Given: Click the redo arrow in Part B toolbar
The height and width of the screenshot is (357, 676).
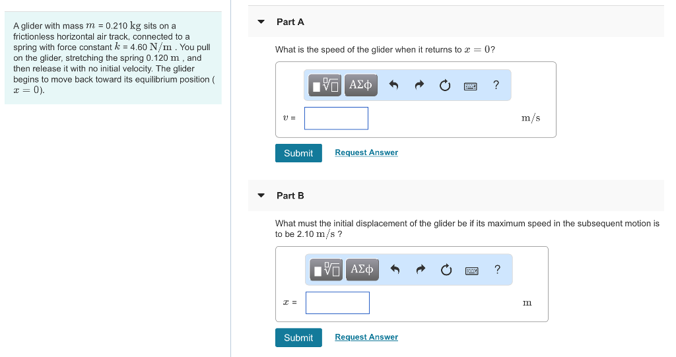Looking at the screenshot, I should click(421, 270).
